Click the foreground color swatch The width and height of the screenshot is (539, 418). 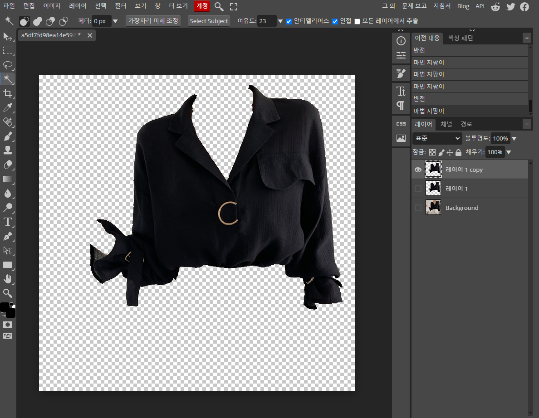(x=5, y=307)
